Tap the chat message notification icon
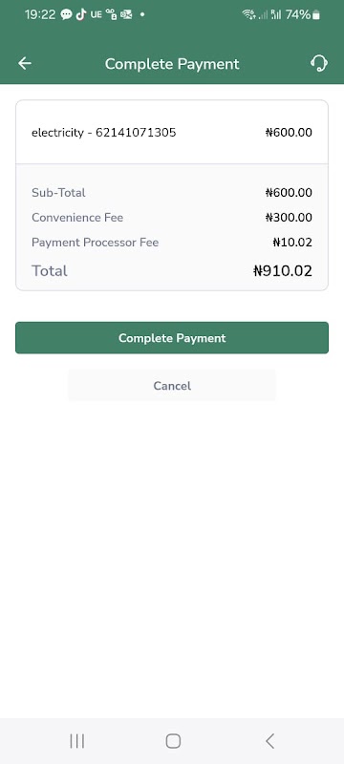 [x=66, y=15]
